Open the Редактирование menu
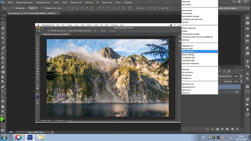Screen dimensions: 251x141 click(x=24, y=2)
